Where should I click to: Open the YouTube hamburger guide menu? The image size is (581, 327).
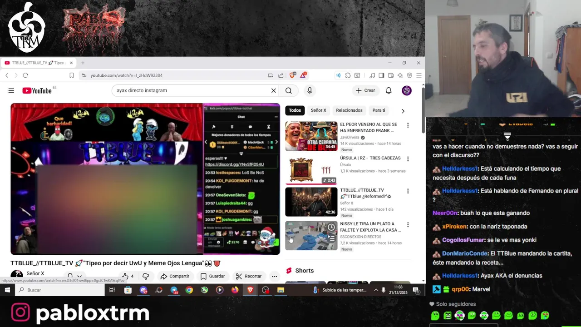[x=11, y=90]
